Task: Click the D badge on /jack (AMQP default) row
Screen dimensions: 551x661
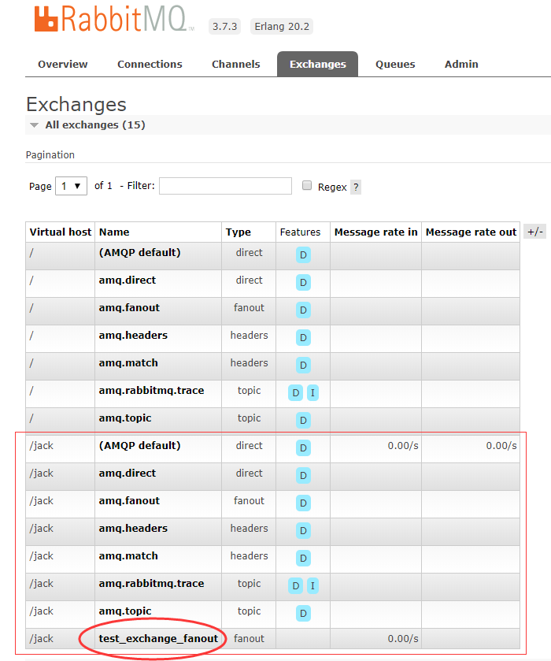Action: point(303,448)
